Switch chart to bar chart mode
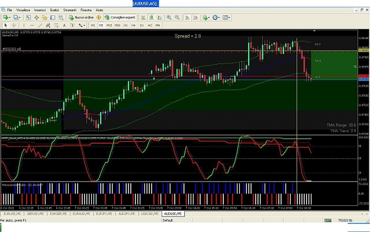 [143, 17]
